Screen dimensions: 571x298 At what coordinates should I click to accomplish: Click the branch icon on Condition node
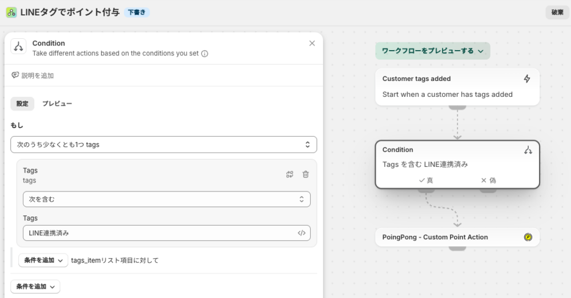click(x=528, y=150)
